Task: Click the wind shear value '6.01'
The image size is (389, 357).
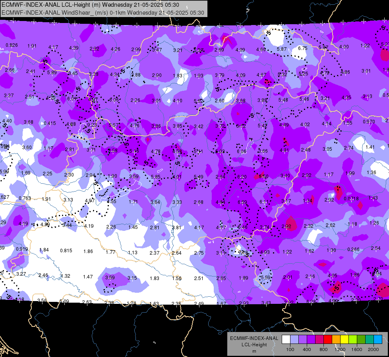Action: (x=72, y=99)
